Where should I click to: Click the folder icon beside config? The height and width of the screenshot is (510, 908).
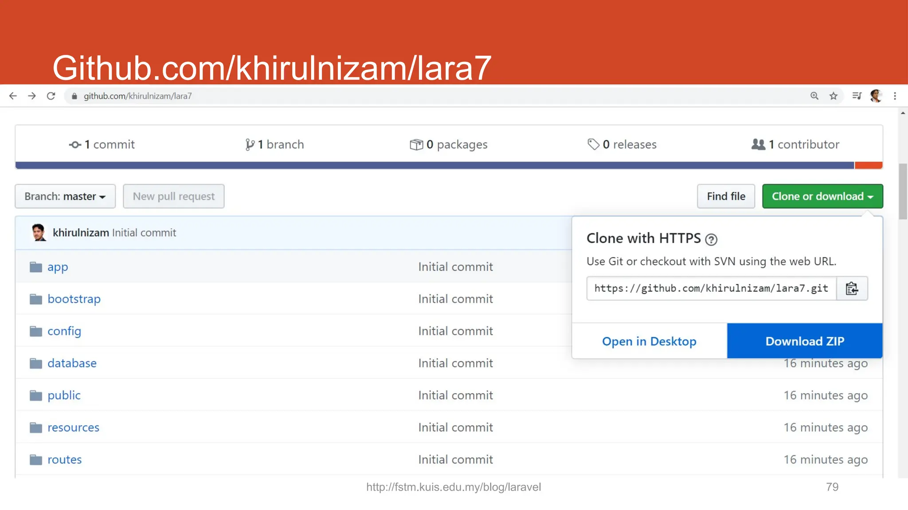point(36,331)
